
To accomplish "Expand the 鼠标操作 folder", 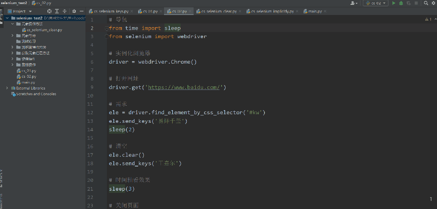I will [13, 65].
